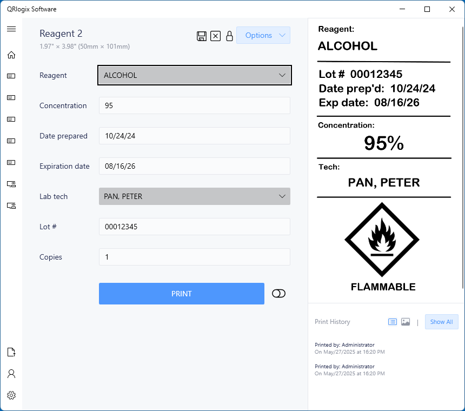Click the save (floppy disk) icon
465x411 pixels.
point(201,36)
